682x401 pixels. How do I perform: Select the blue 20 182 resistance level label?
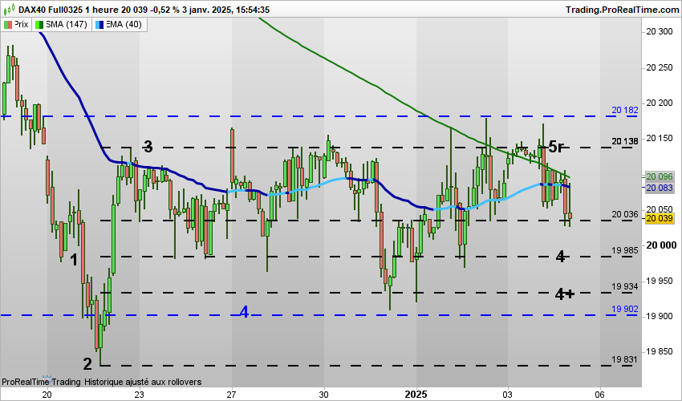coord(624,110)
